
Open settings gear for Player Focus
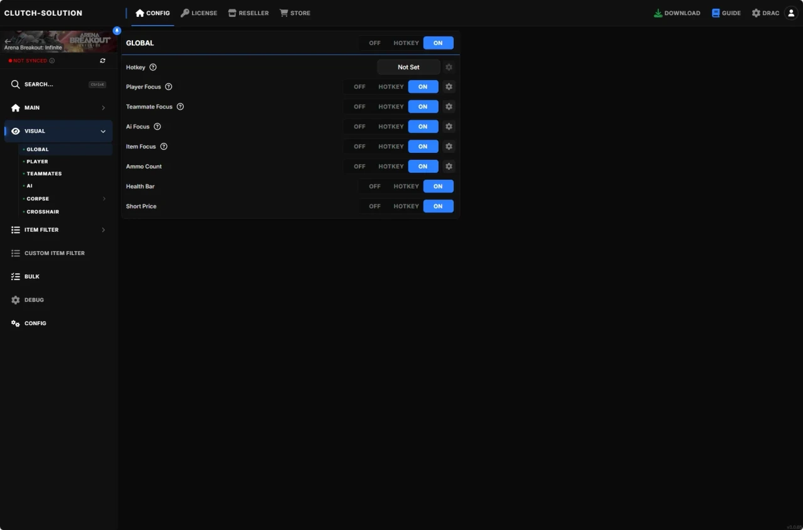point(449,86)
